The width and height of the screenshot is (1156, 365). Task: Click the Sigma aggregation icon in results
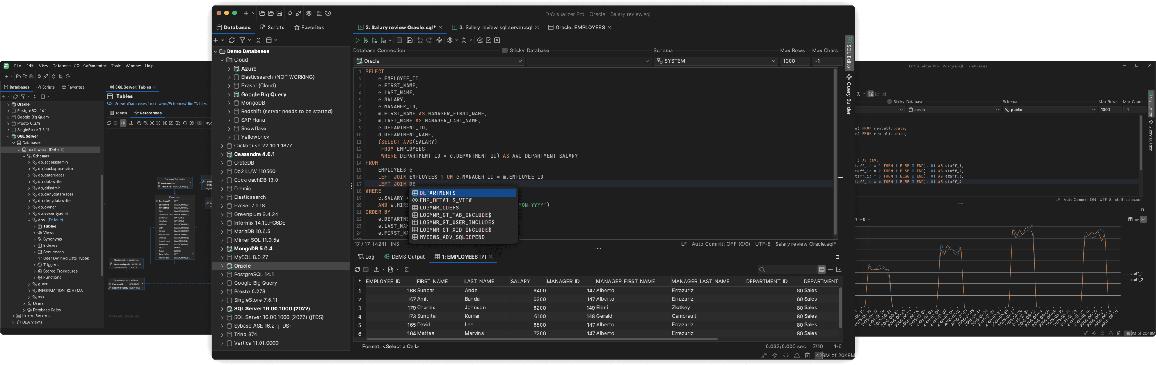tap(407, 269)
